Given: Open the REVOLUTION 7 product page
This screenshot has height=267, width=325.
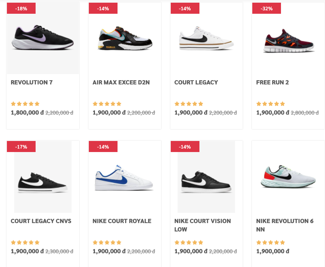Looking at the screenshot, I should click(x=31, y=82).
